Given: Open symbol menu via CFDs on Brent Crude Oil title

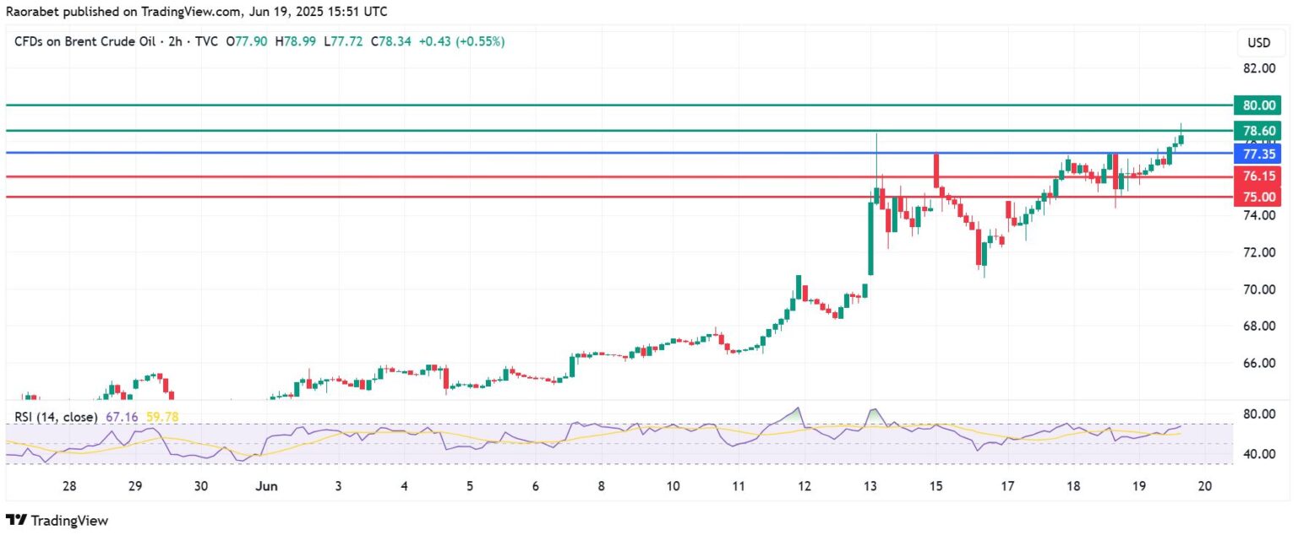Looking at the screenshot, I should click(85, 41).
